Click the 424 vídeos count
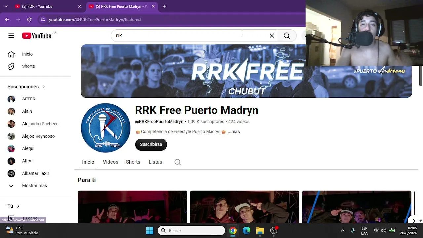423x238 pixels. [239, 122]
